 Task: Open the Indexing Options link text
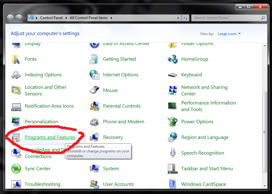[x=43, y=75]
